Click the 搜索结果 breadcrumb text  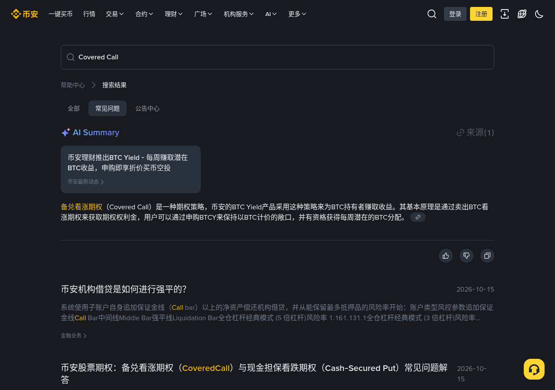pos(114,85)
